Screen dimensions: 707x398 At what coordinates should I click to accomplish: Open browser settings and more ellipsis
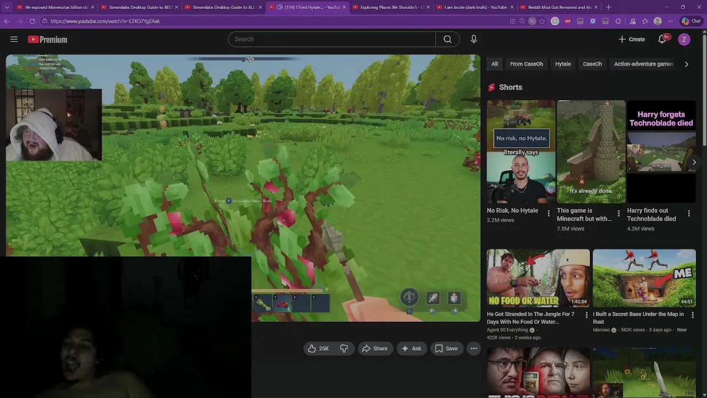670,21
